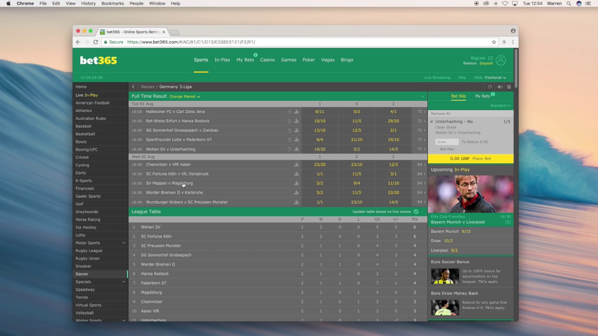Select 8/11 odds for Hallescher FC

[320, 112]
